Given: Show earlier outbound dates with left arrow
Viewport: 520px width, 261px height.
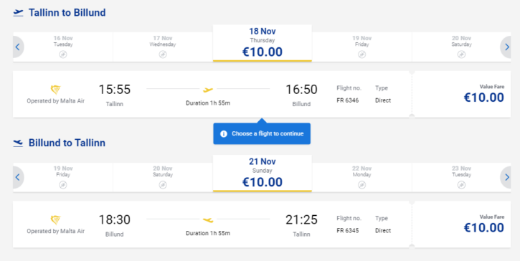Looking at the screenshot, I should coord(18,47).
